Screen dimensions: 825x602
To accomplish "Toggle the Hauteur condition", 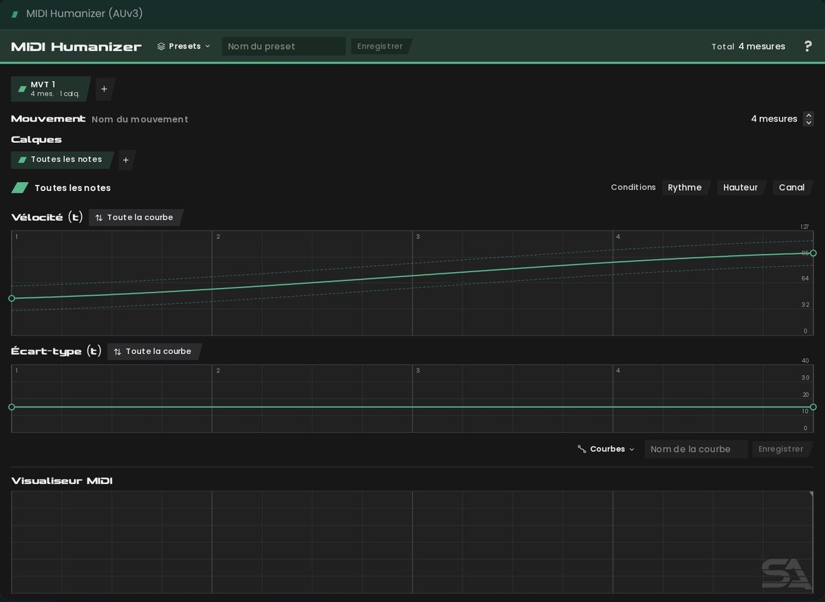I will [x=741, y=188].
